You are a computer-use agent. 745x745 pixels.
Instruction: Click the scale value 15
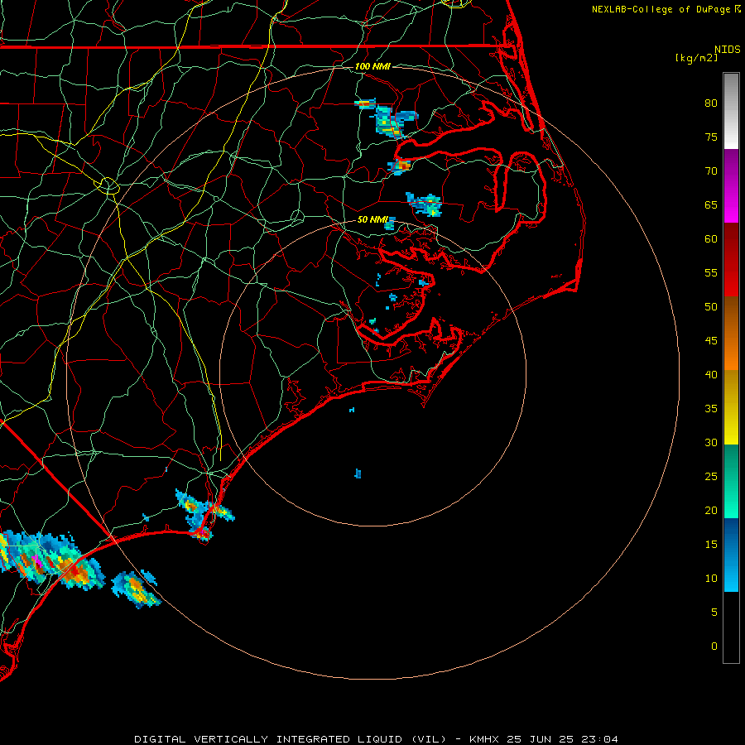(711, 544)
